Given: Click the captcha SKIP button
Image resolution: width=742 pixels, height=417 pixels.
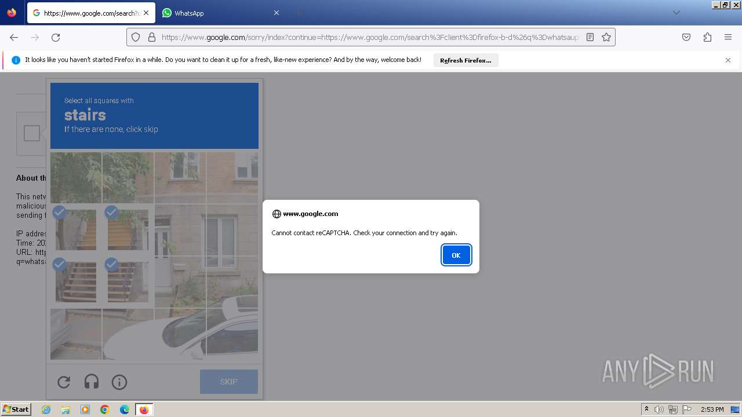Looking at the screenshot, I should [x=229, y=382].
